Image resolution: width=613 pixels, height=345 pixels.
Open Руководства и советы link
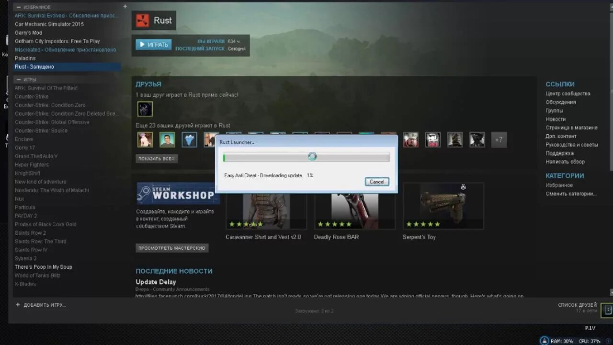[x=572, y=145]
